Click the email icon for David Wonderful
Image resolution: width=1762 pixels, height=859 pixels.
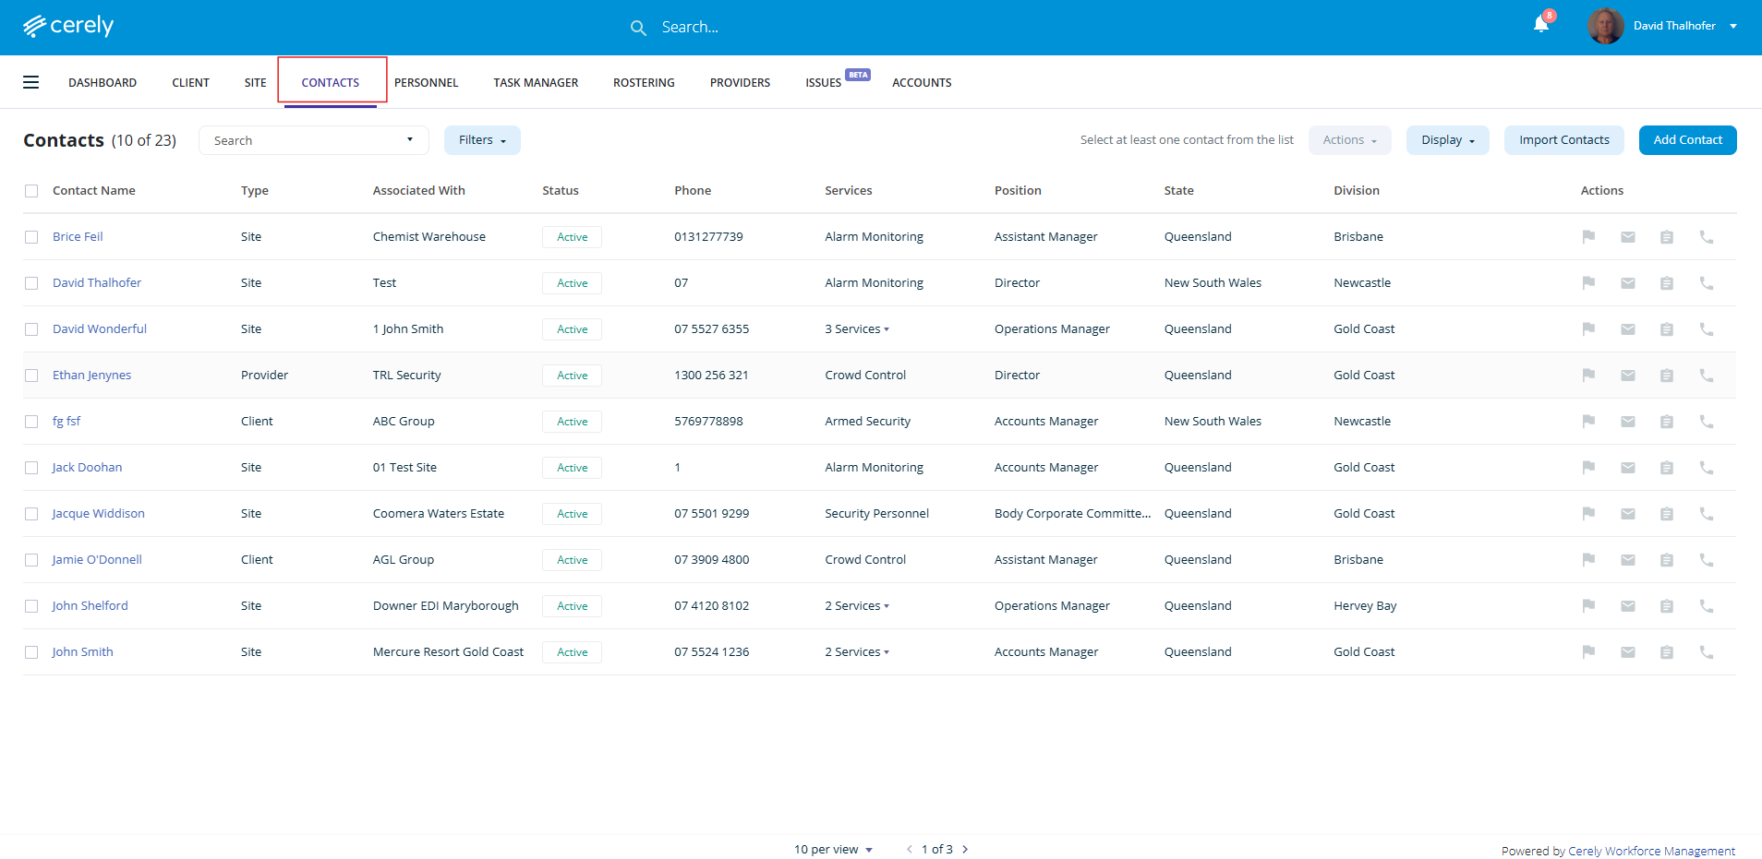pyautogui.click(x=1627, y=329)
